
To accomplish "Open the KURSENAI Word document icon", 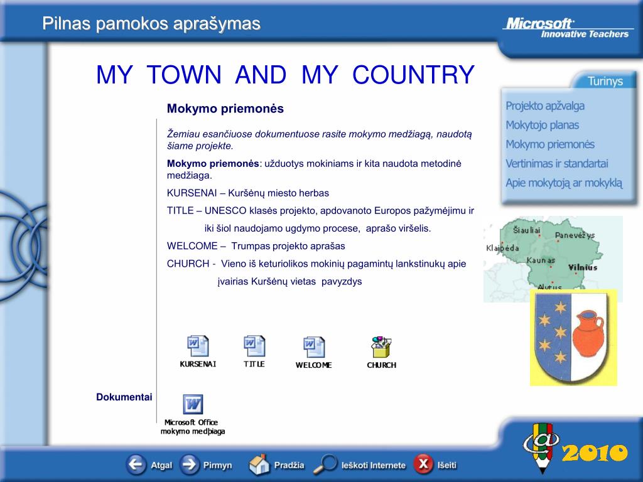I will click(198, 346).
